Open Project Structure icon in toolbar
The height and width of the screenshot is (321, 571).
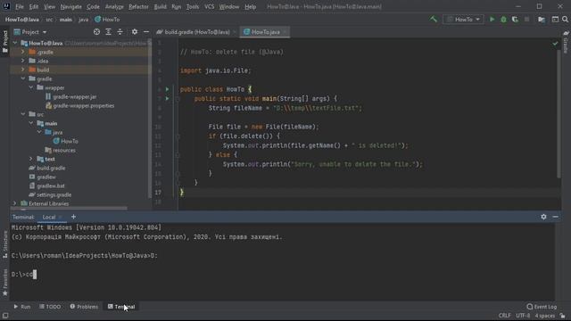coord(542,20)
